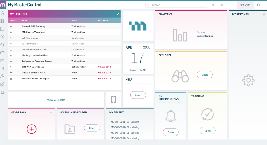This screenshot has width=267, height=145.
Task: Click the View All Links link
Action: (x=56, y=100)
